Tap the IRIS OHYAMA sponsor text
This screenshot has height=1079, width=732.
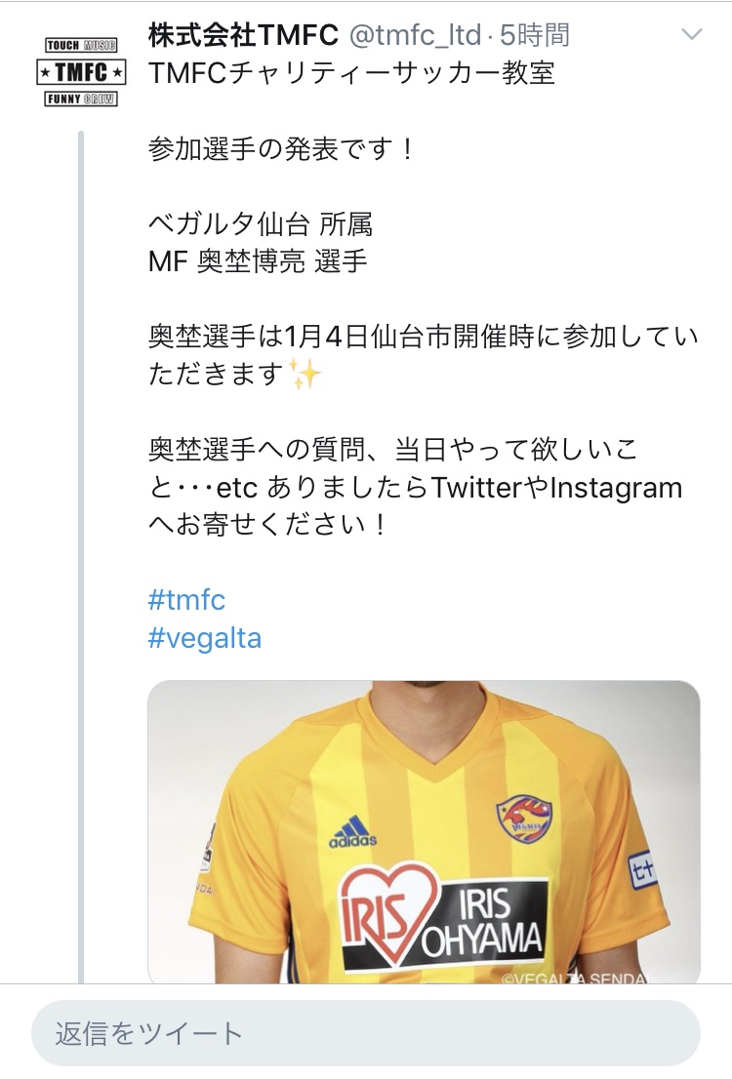(x=497, y=920)
